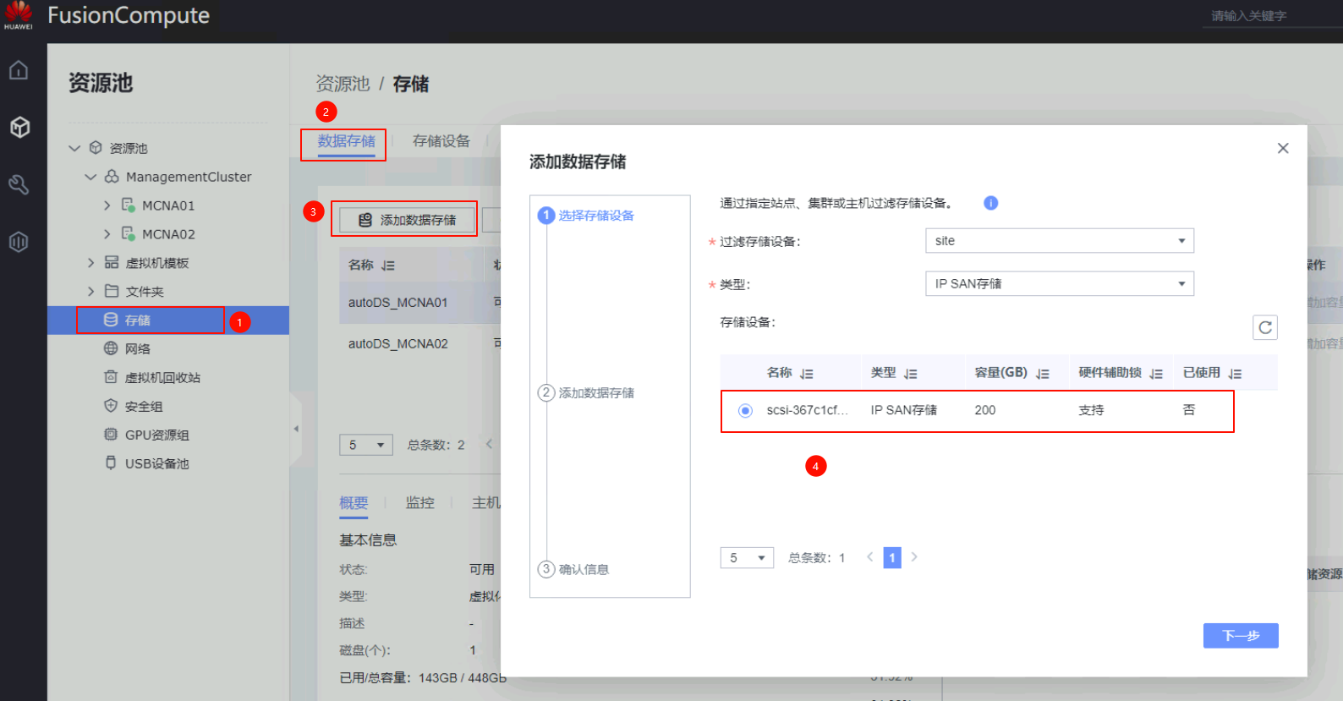
Task: Sort storage devices by capacity (GB)
Action: point(1043,374)
